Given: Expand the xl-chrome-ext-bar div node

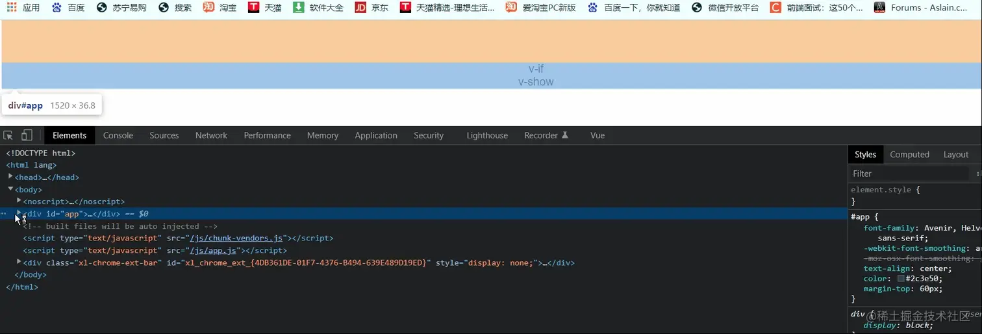Looking at the screenshot, I should click(19, 262).
